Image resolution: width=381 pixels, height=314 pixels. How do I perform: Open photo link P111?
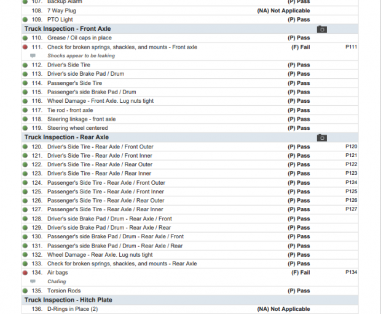pos(351,47)
